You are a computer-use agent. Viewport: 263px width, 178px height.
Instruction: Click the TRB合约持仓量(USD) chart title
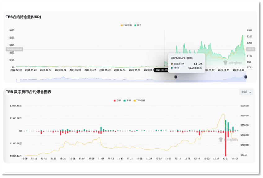pyautogui.click(x=23, y=17)
